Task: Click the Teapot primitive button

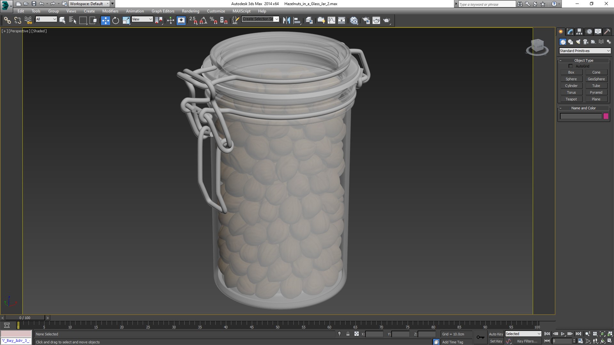Action: [x=571, y=99]
